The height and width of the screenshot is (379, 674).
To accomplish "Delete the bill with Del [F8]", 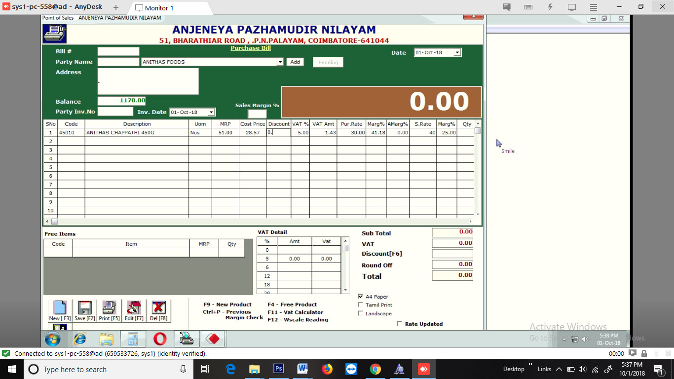I will pyautogui.click(x=158, y=310).
